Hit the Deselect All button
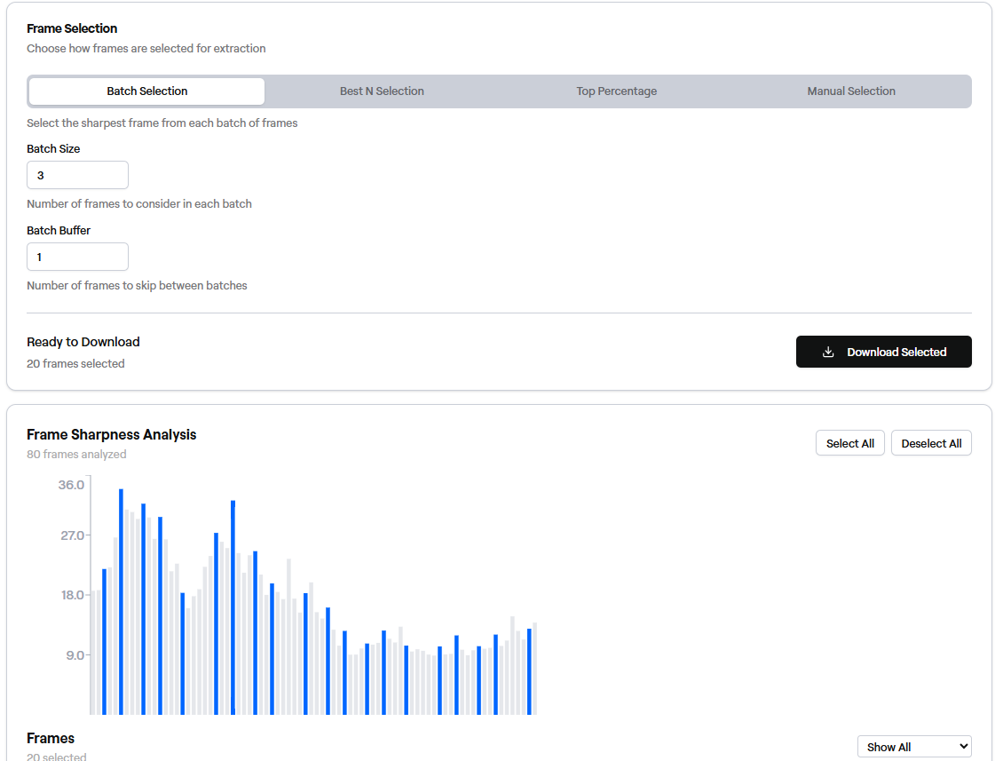Viewport: 1003px width, 761px height. [x=931, y=443]
